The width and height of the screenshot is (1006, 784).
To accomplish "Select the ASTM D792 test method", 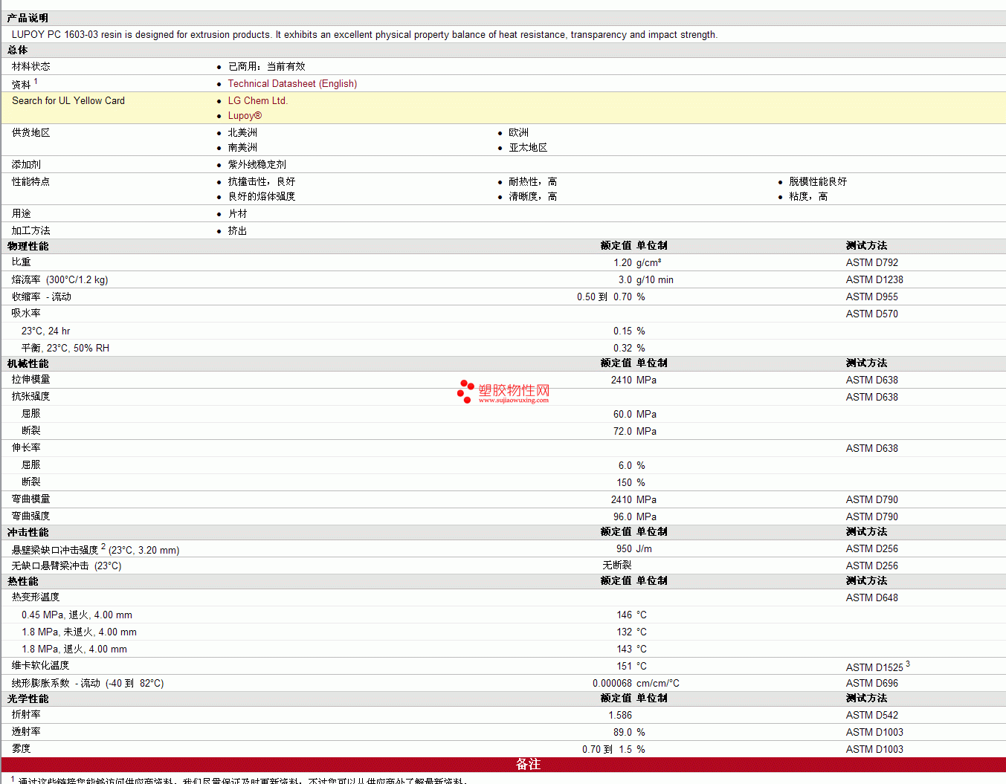I will click(x=871, y=263).
